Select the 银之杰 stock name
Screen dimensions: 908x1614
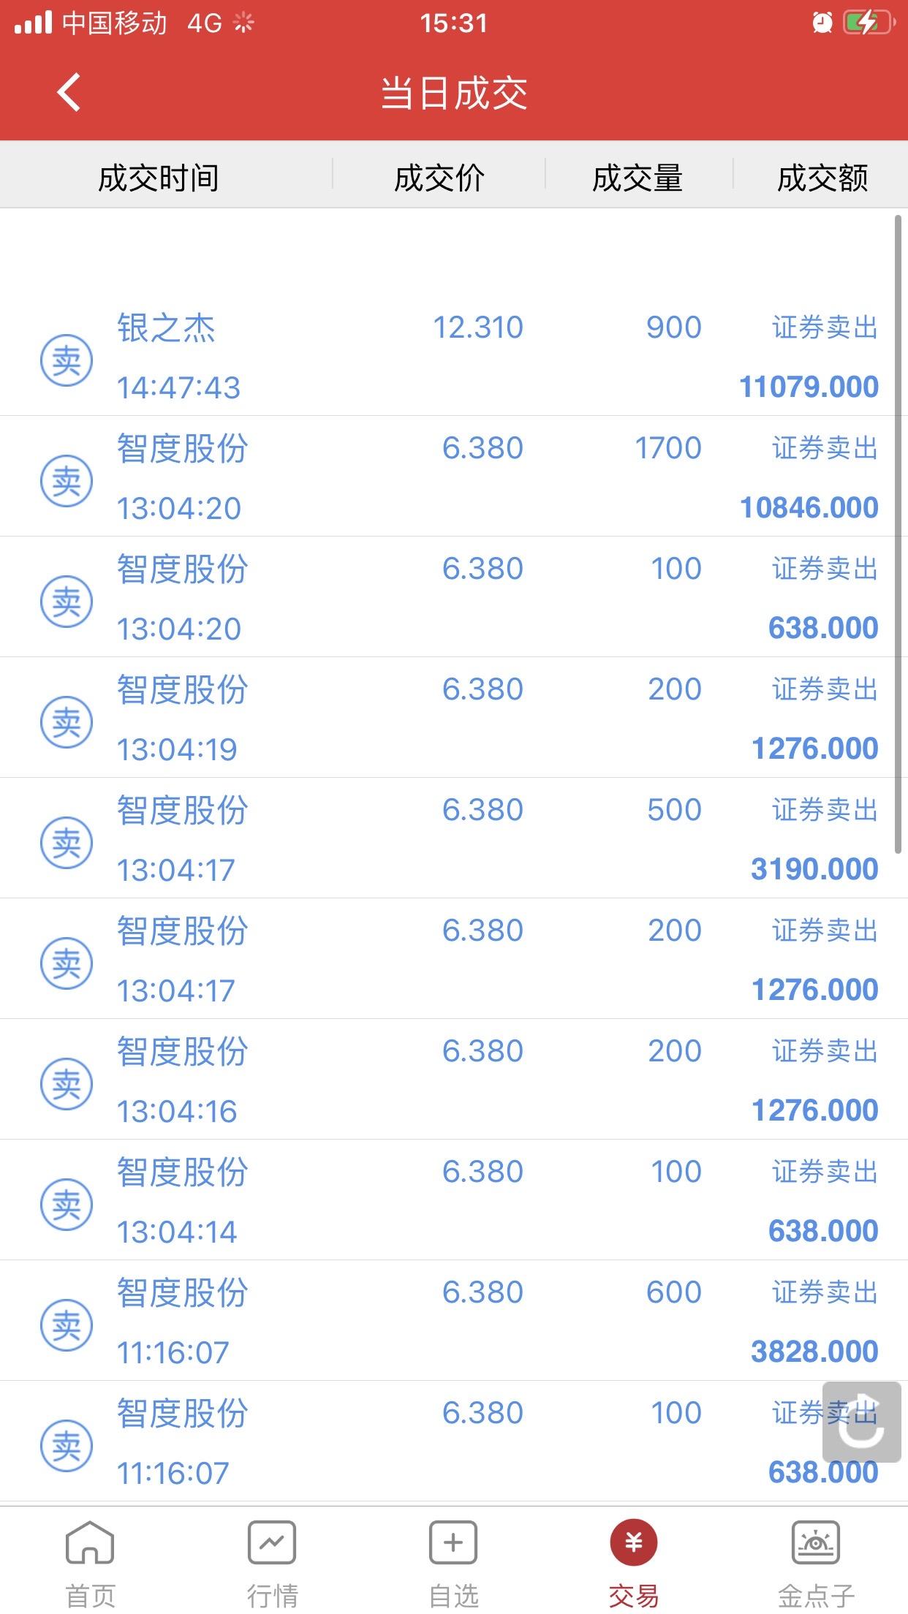click(x=166, y=328)
